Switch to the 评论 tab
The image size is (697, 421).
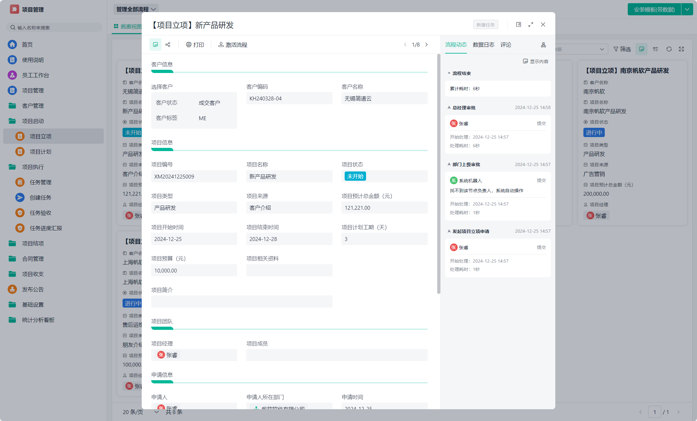click(x=506, y=45)
